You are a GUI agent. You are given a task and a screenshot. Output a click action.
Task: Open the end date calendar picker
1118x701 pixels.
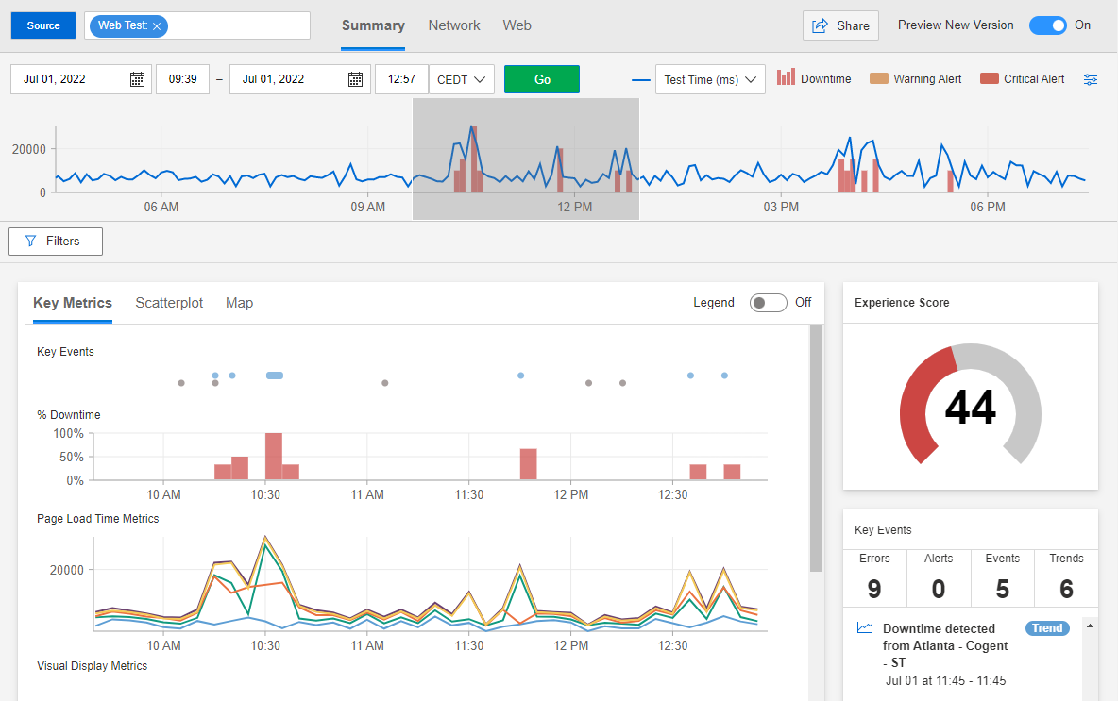click(x=355, y=79)
